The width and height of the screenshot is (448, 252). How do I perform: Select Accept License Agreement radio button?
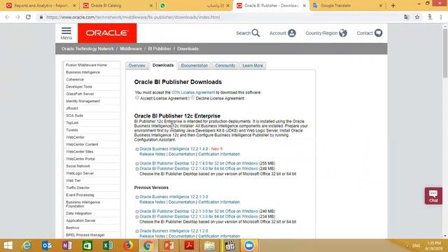coord(137,98)
